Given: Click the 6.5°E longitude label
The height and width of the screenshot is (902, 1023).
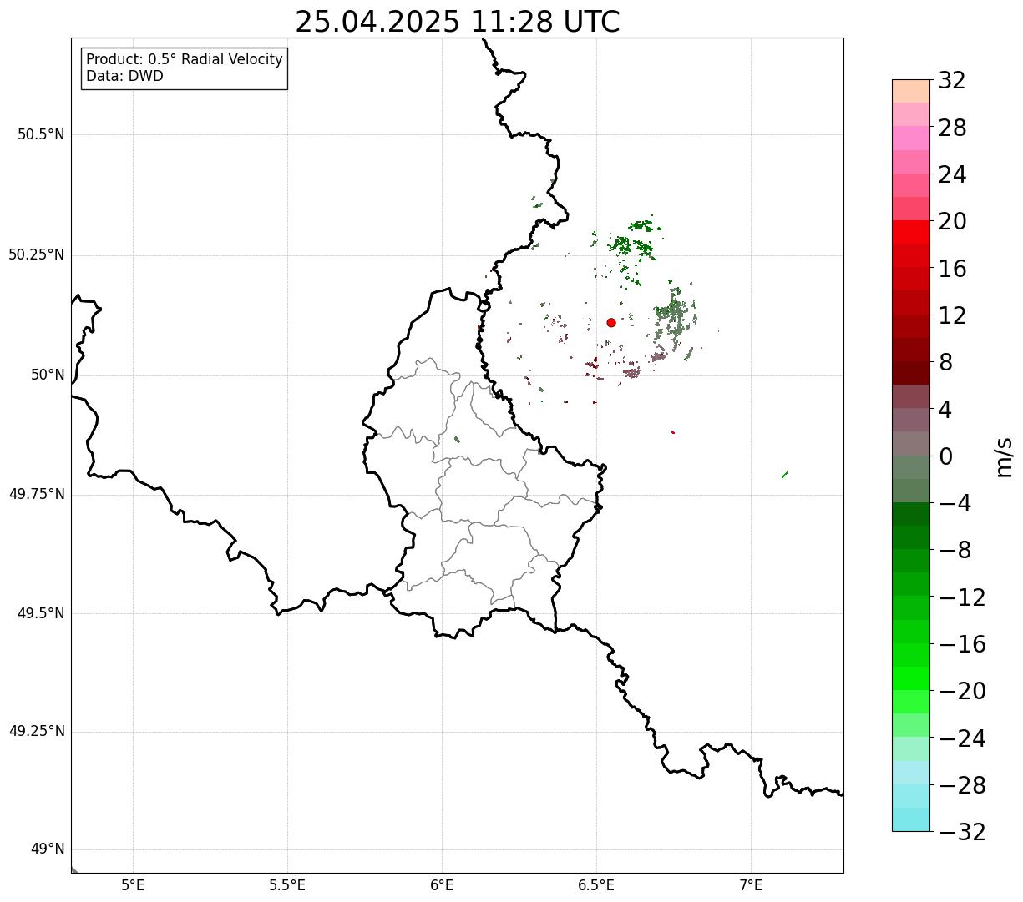Looking at the screenshot, I should (x=596, y=884).
